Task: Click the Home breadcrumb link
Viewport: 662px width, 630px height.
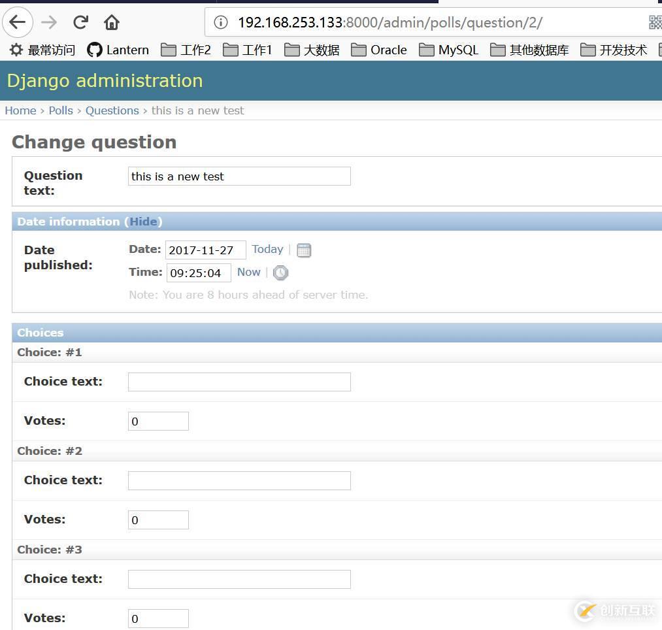Action: [x=20, y=110]
